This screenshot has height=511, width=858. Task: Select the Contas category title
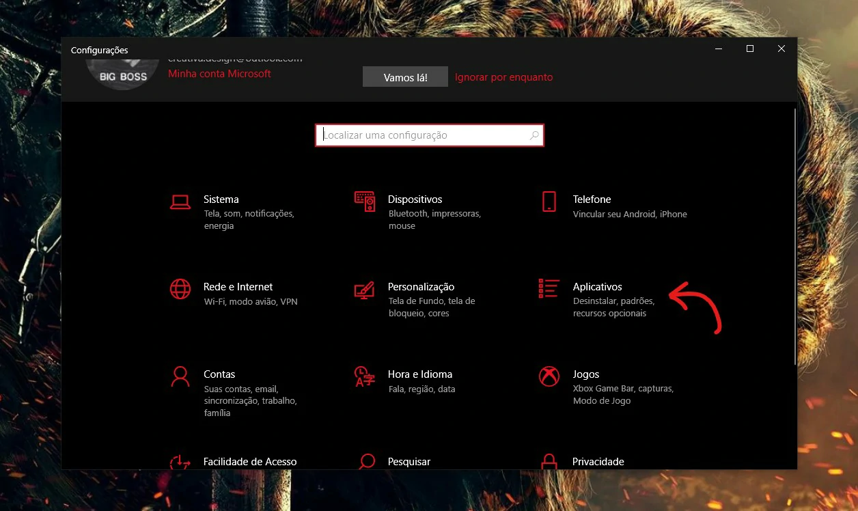click(219, 374)
